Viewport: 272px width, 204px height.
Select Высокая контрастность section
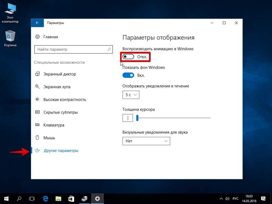[65, 100]
